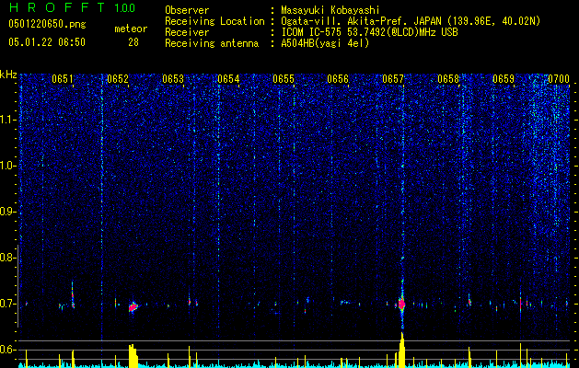Click the 0.6 kHz axis label

click(8, 350)
